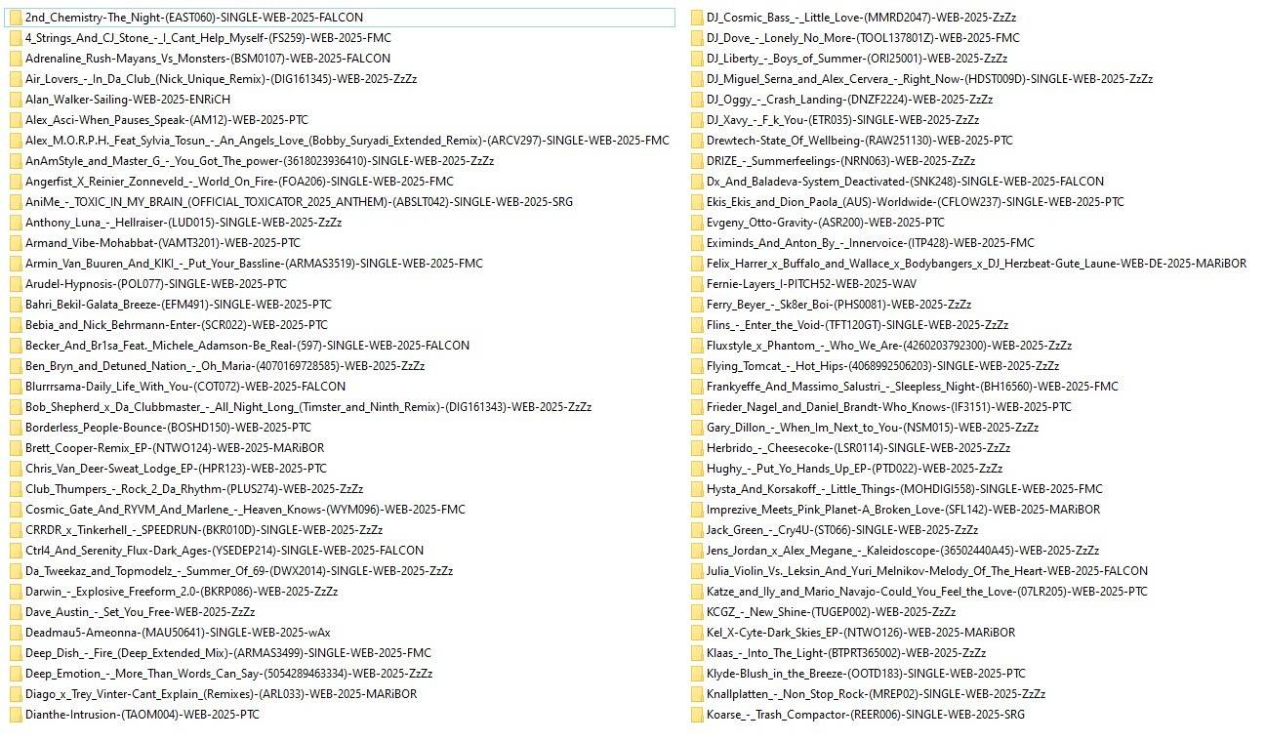
Task: Pick the folder icon beside Angerfist_X_Reinier_Zonneveld
Action: pos(16,182)
